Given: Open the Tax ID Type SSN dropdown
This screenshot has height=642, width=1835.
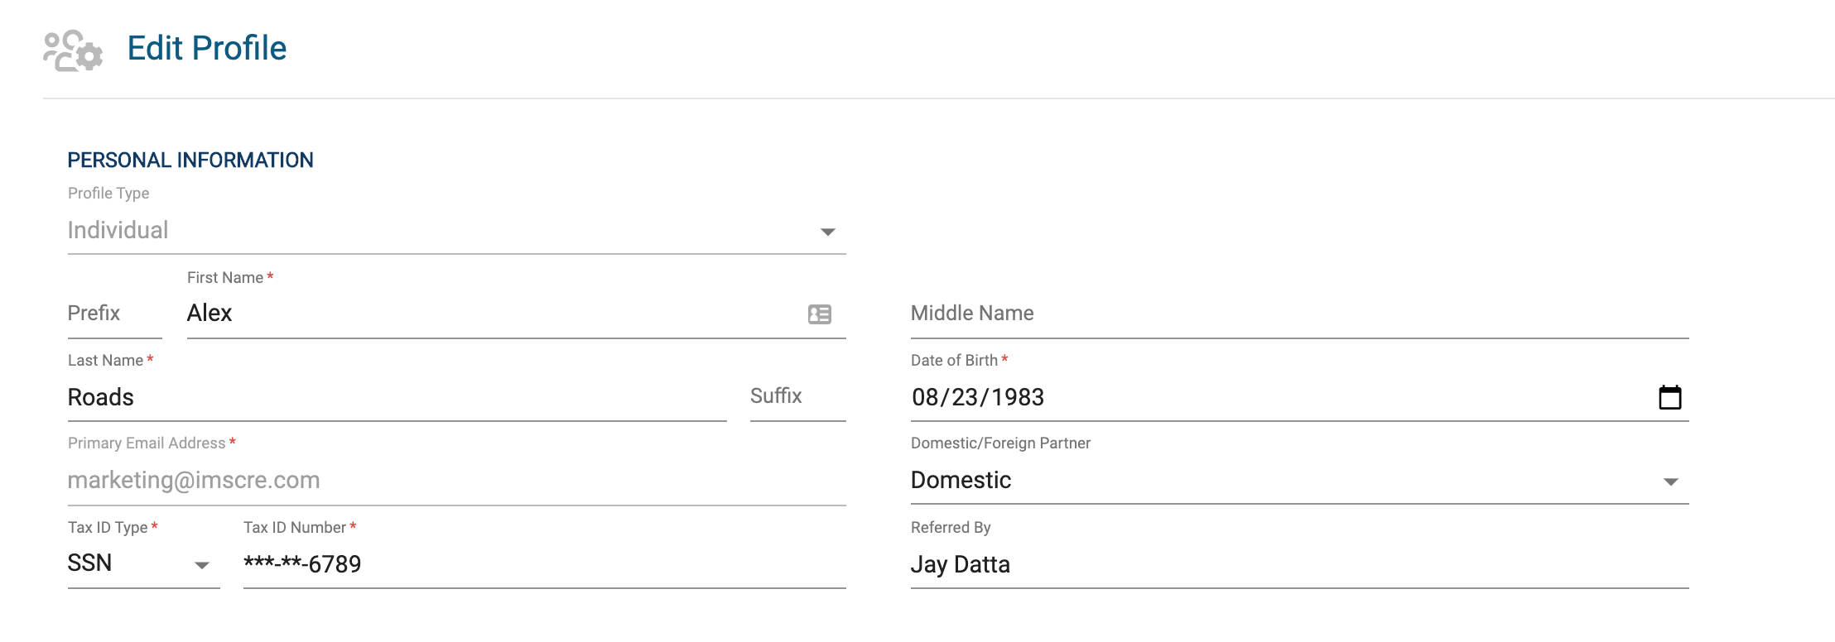Looking at the screenshot, I should point(143,564).
